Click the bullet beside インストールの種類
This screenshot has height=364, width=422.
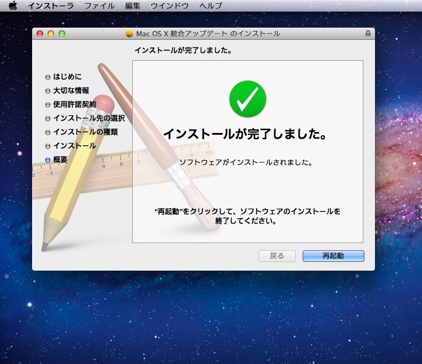[x=48, y=132]
